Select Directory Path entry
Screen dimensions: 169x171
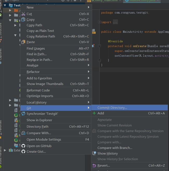point(56,127)
